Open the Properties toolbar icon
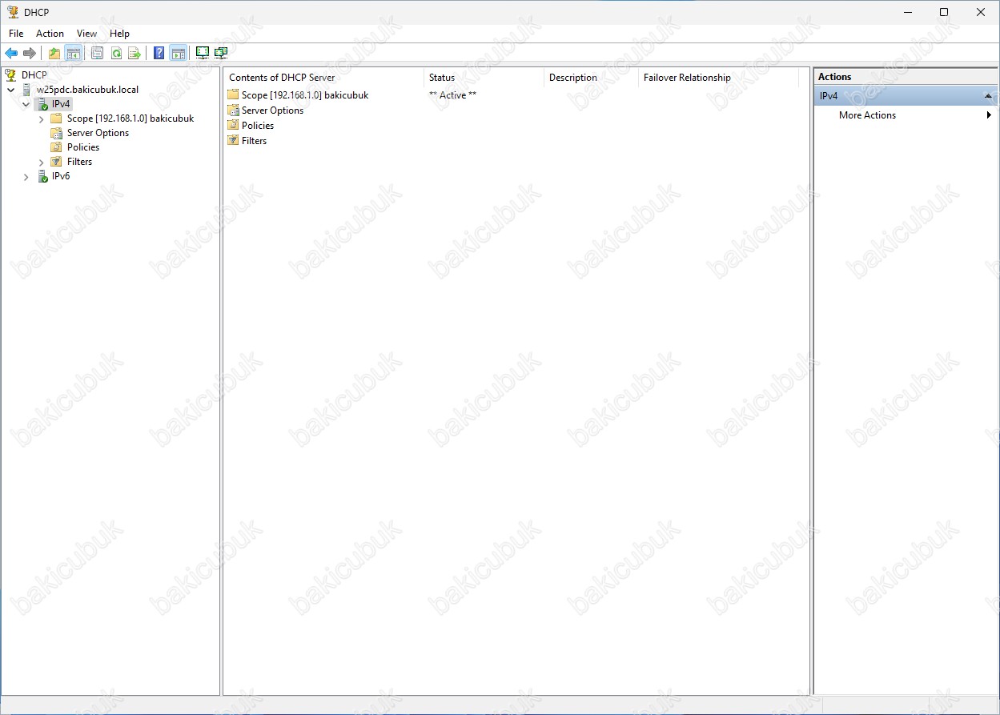Image resolution: width=1000 pixels, height=715 pixels. 98,54
